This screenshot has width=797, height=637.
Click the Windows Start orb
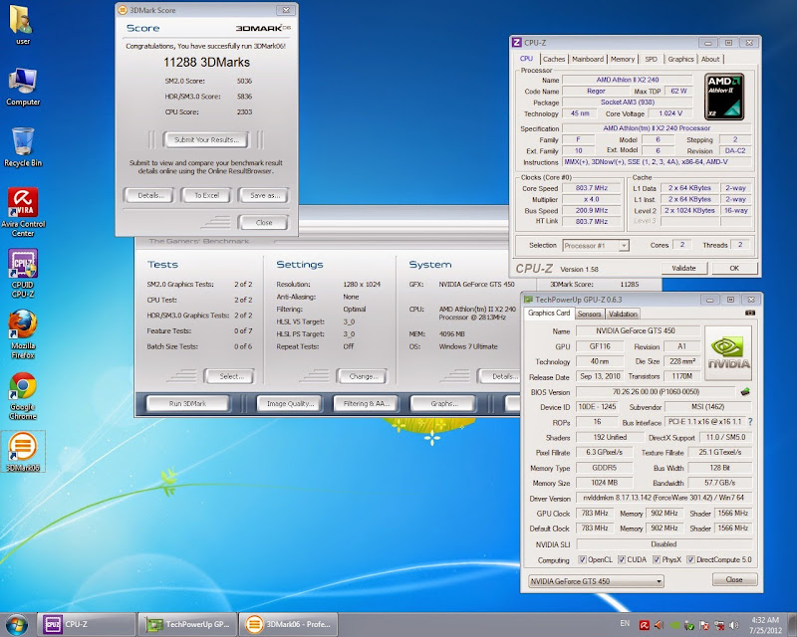pyautogui.click(x=18, y=623)
